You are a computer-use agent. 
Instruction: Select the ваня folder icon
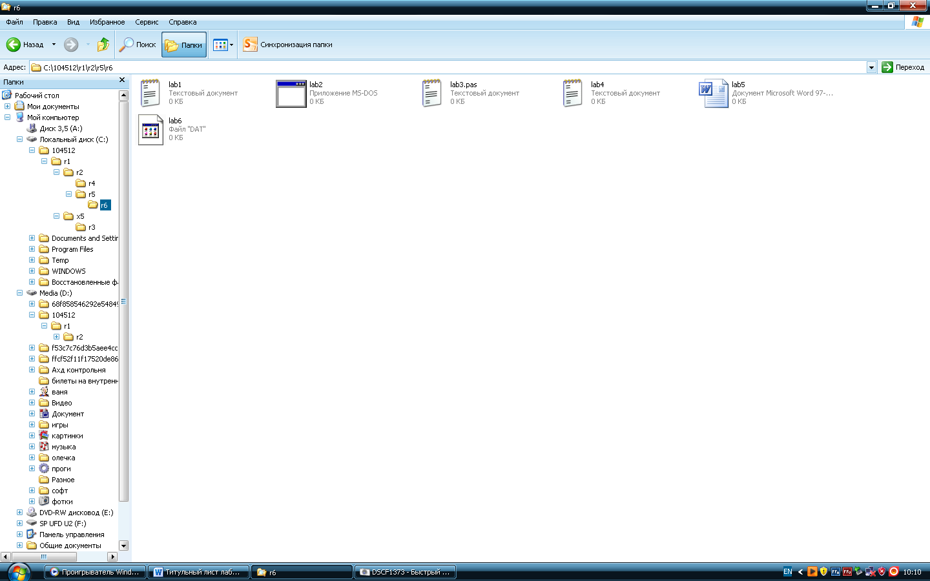[x=44, y=392]
